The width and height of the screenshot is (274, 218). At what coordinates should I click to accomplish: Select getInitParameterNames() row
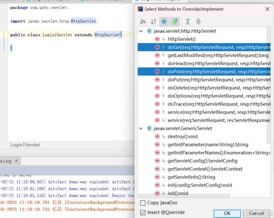coord(204,153)
